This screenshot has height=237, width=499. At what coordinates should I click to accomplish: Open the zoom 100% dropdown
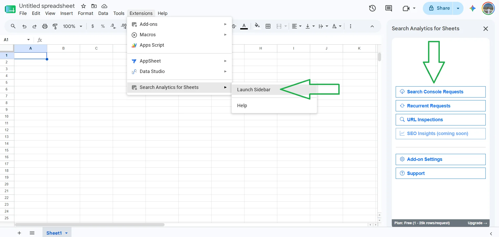click(x=73, y=26)
